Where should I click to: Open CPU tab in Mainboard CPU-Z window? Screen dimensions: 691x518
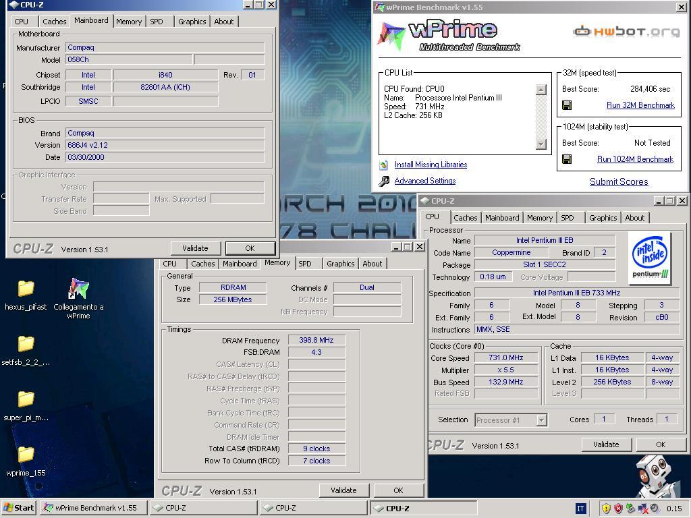pyautogui.click(x=21, y=22)
